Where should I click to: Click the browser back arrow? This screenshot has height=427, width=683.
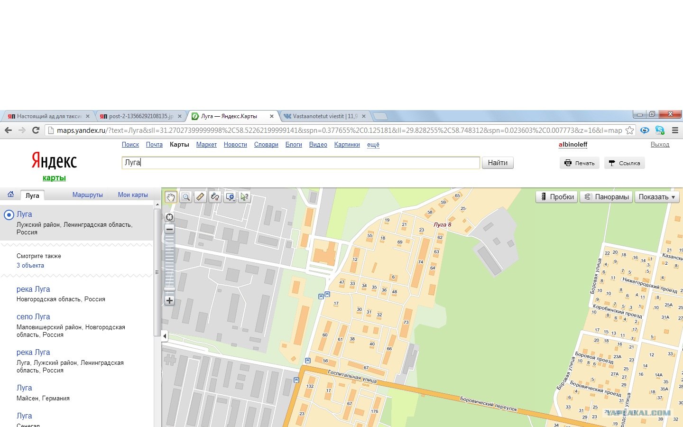[x=8, y=130]
